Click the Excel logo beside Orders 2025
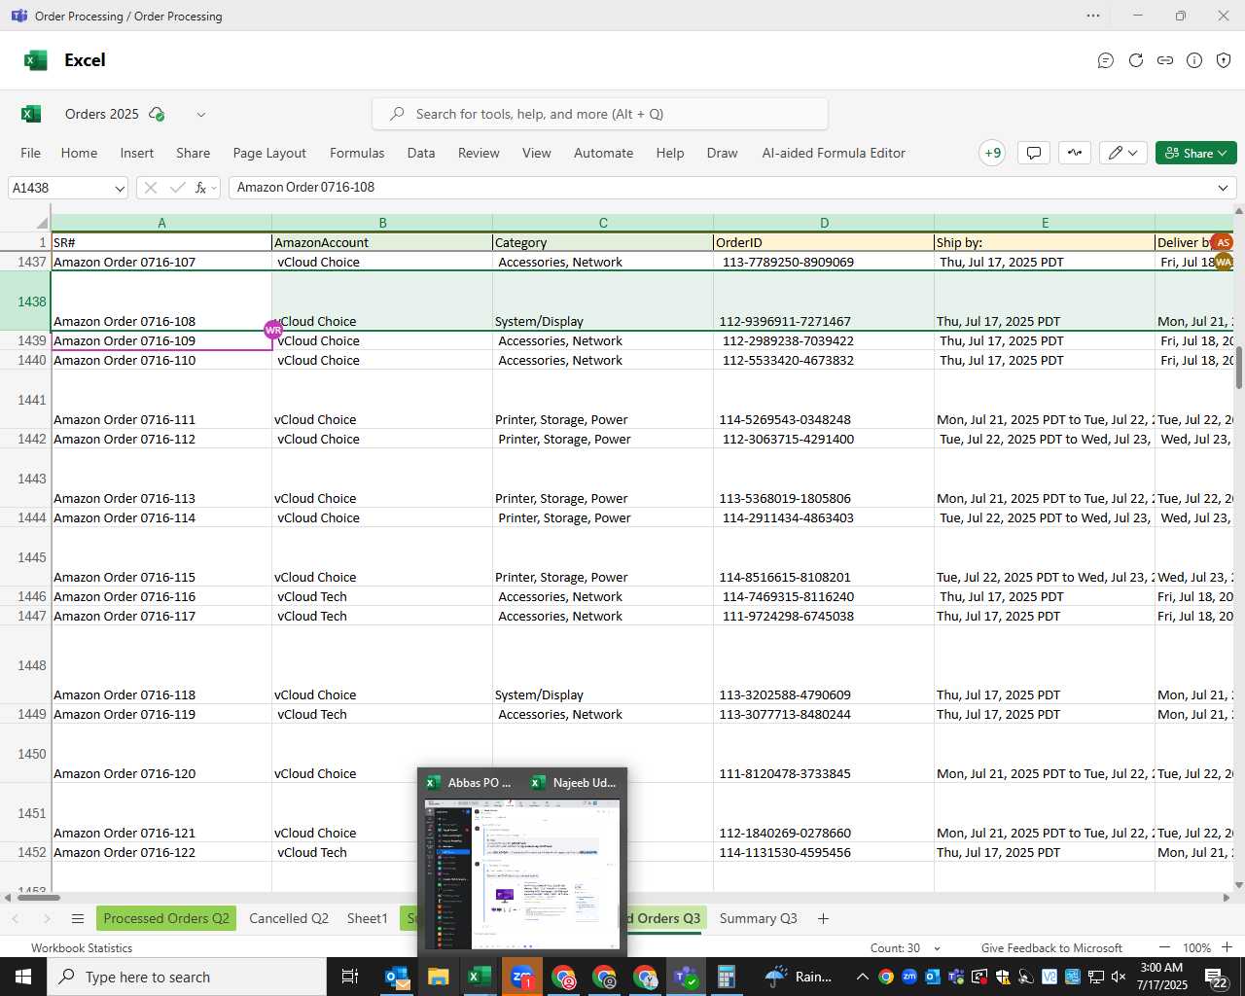1245x996 pixels. click(x=31, y=114)
